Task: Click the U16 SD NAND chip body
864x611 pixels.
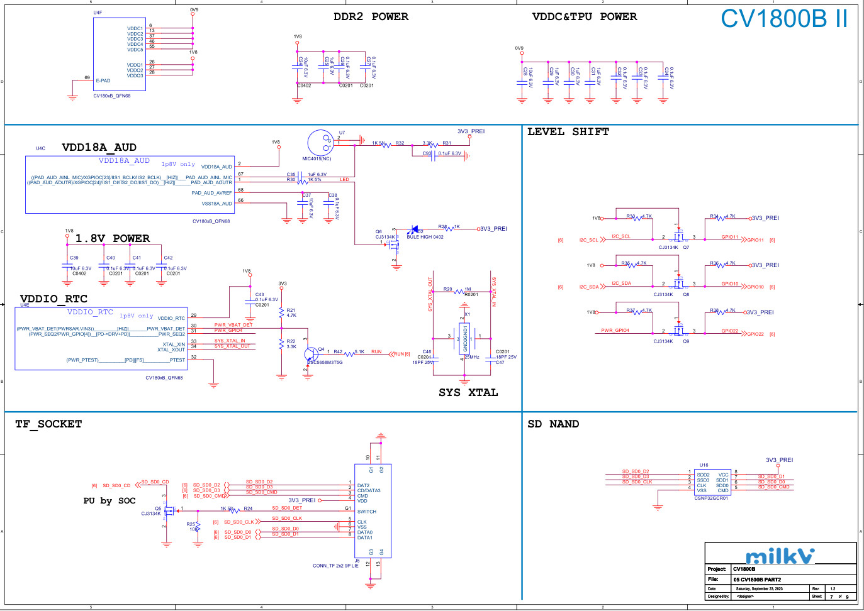Action: (x=712, y=482)
